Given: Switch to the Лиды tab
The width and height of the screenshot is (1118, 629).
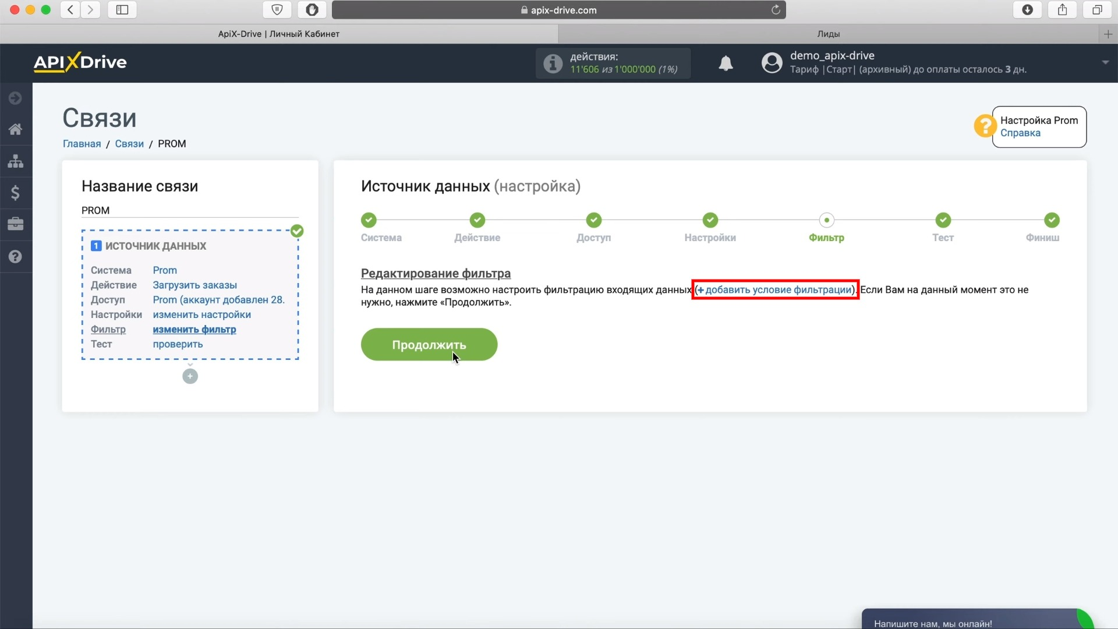Looking at the screenshot, I should pyautogui.click(x=828, y=34).
